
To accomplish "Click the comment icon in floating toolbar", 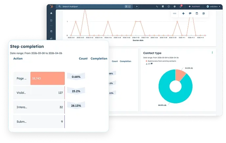I will pyautogui.click(x=190, y=13).
